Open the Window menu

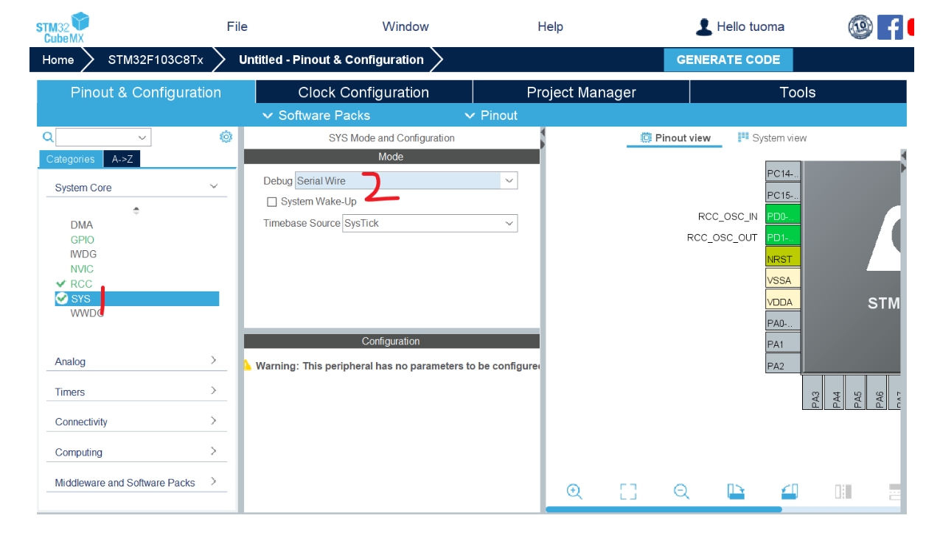click(x=405, y=26)
